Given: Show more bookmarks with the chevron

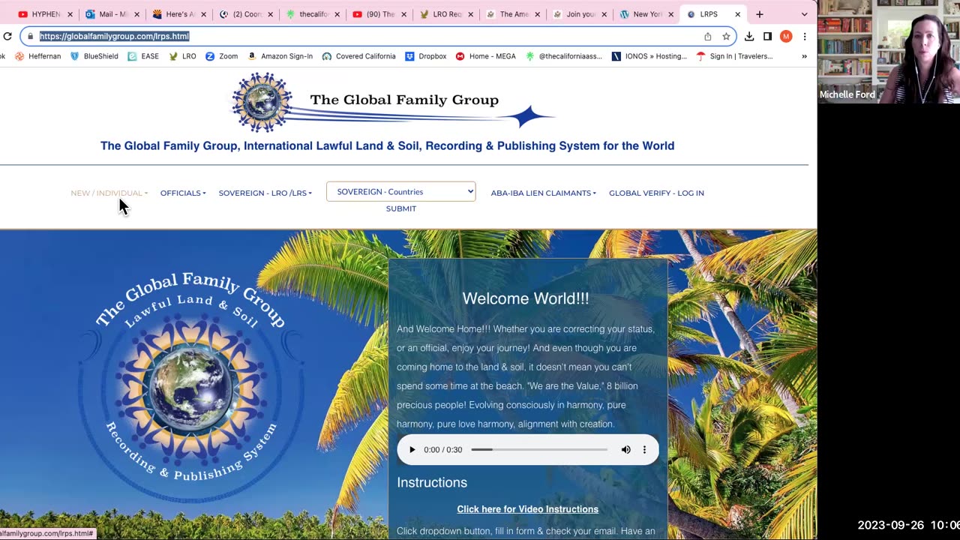Looking at the screenshot, I should click(804, 56).
